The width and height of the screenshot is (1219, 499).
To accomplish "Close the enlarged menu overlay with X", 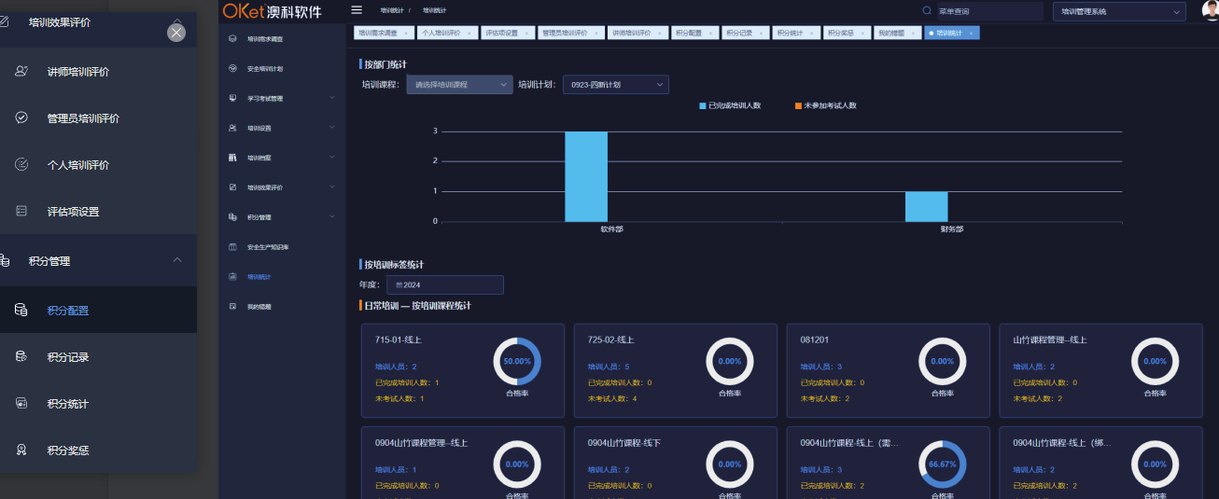I will click(176, 33).
